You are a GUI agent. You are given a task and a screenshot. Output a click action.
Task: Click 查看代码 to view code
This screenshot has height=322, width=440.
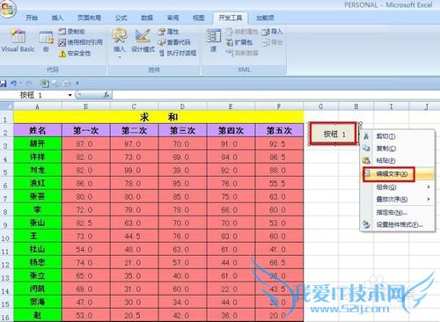(174, 42)
